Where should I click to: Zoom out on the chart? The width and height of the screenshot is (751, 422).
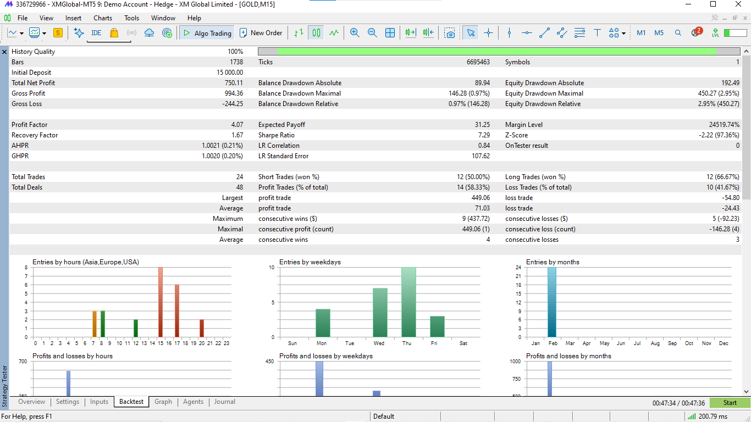point(372,33)
